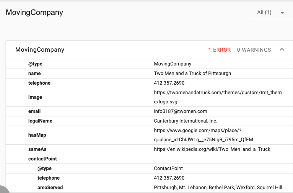The width and height of the screenshot is (293, 193).
Task: Collapse the MovingCompany card with the chevron
Action: [x=282, y=50]
